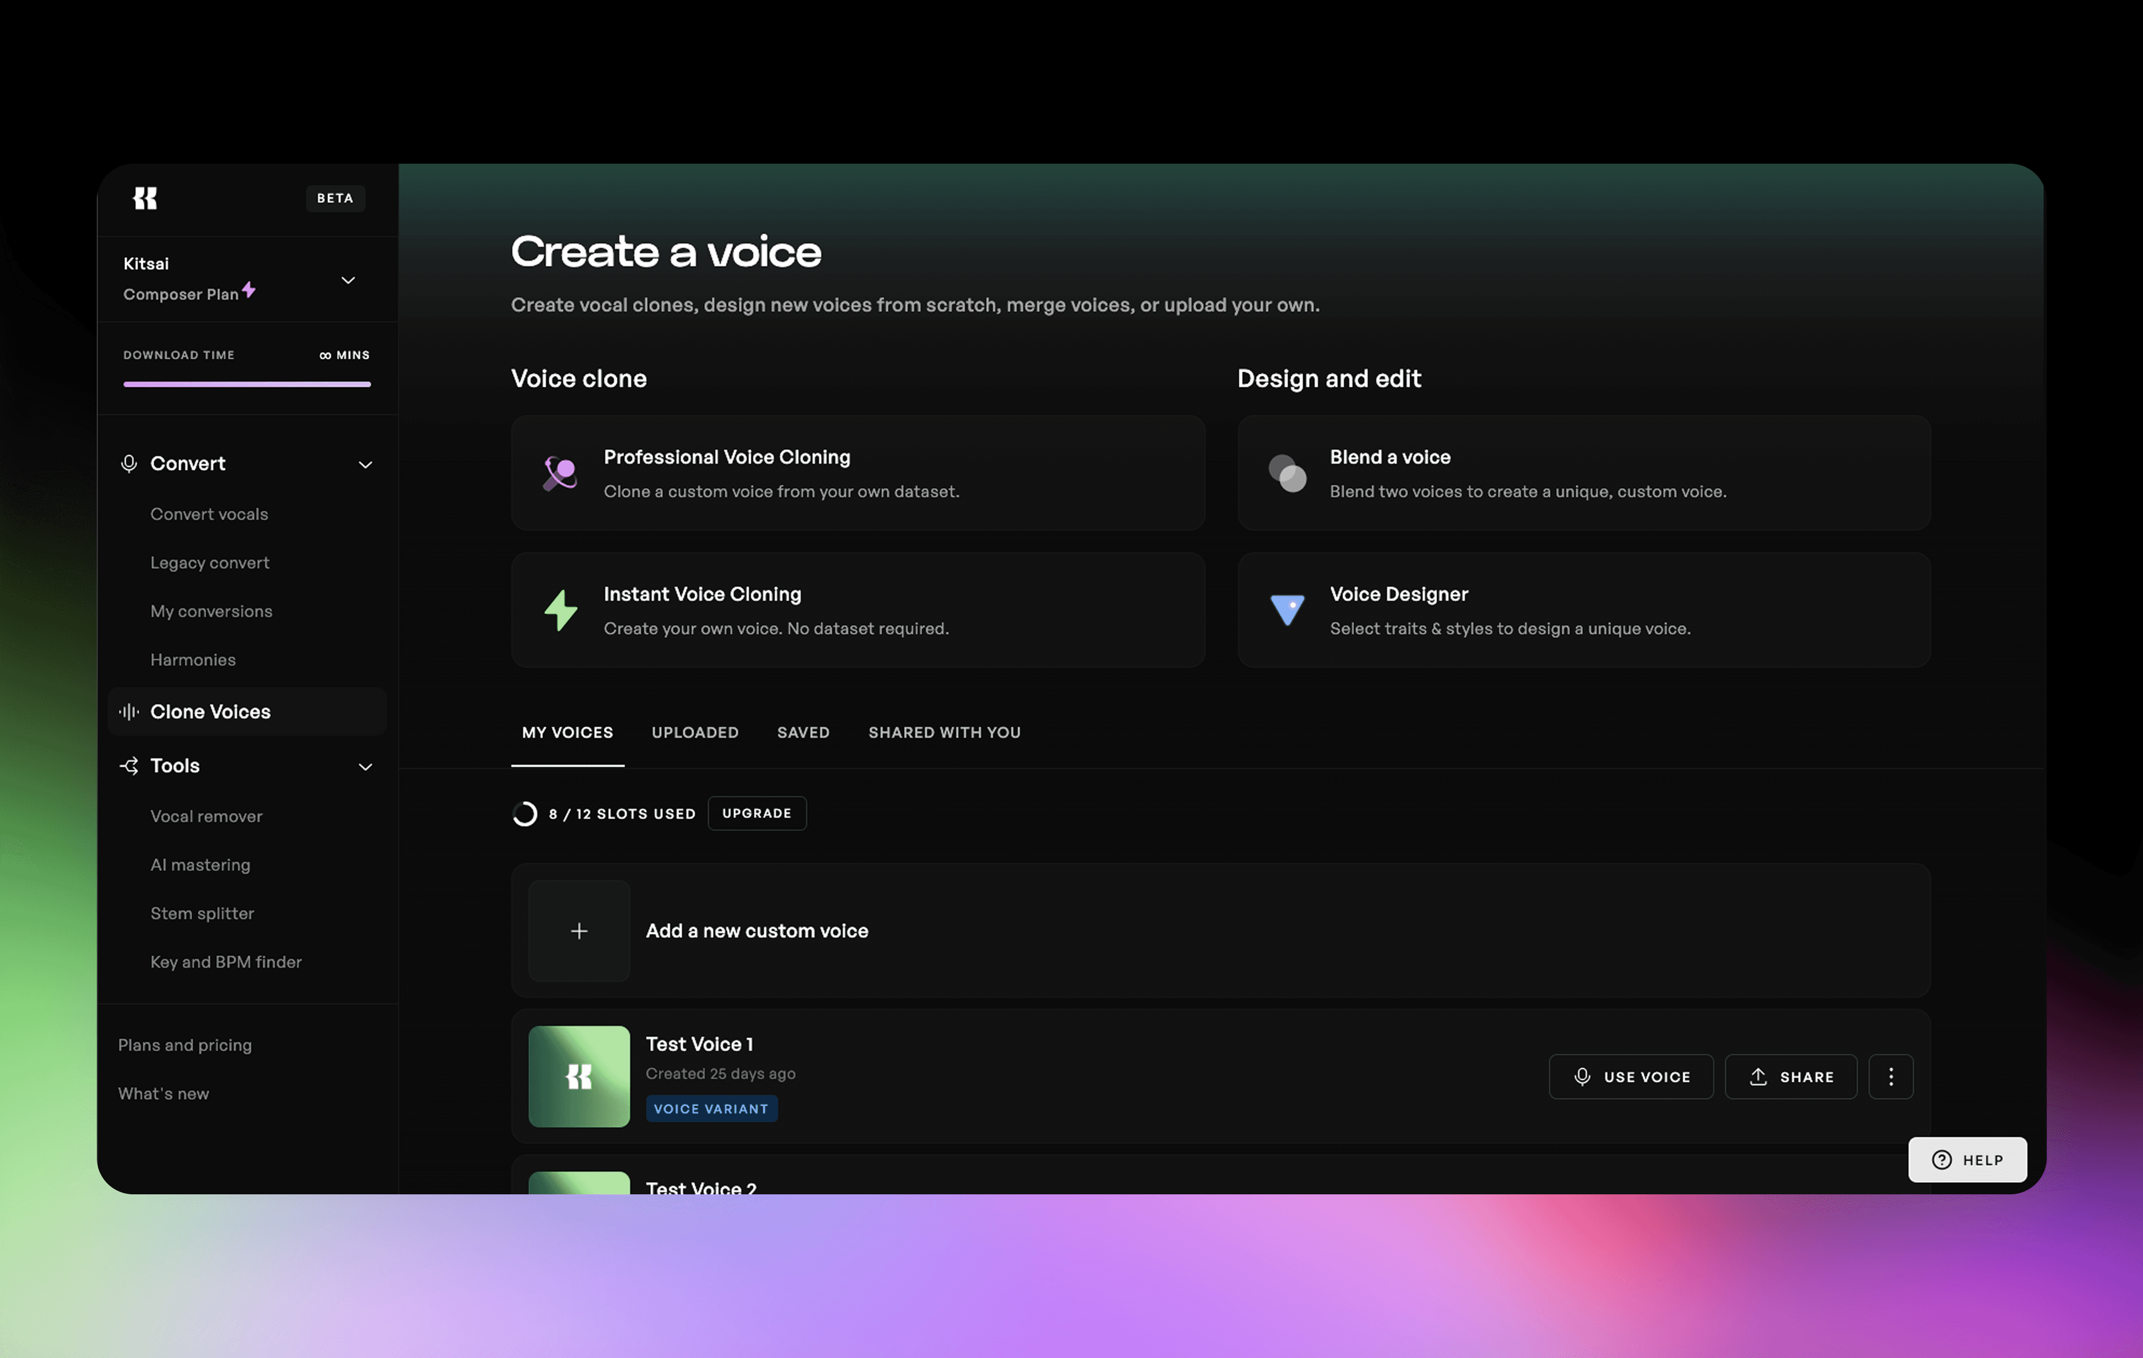2143x1358 pixels.
Task: Open the three-dot menu for Test Voice 1
Action: coord(1891,1077)
